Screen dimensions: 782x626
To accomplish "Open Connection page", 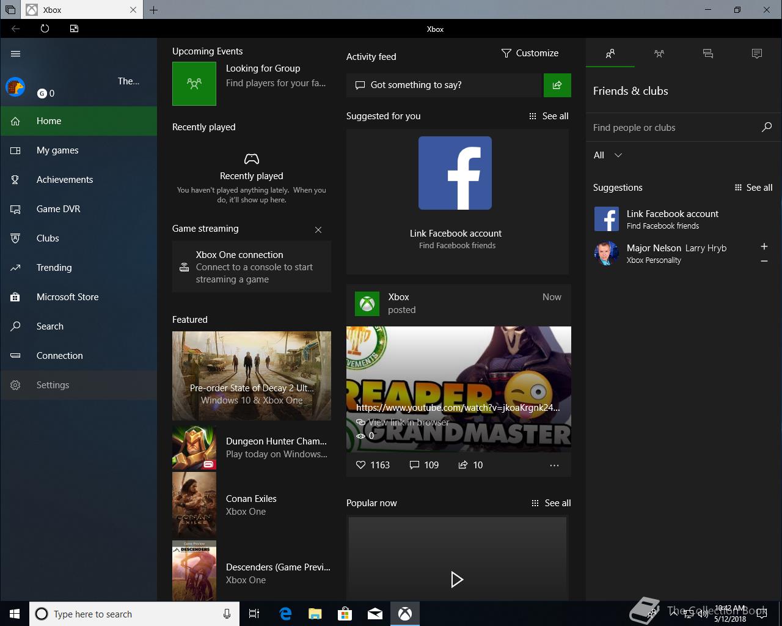I will [x=78, y=356].
